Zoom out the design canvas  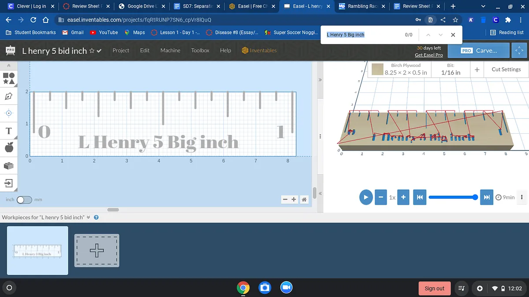click(x=285, y=200)
